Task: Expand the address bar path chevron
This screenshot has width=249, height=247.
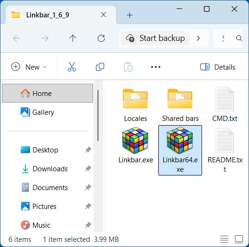Action: point(198,38)
